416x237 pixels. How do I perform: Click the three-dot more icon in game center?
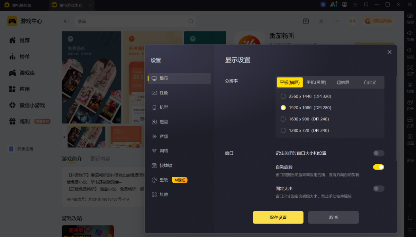337,21
